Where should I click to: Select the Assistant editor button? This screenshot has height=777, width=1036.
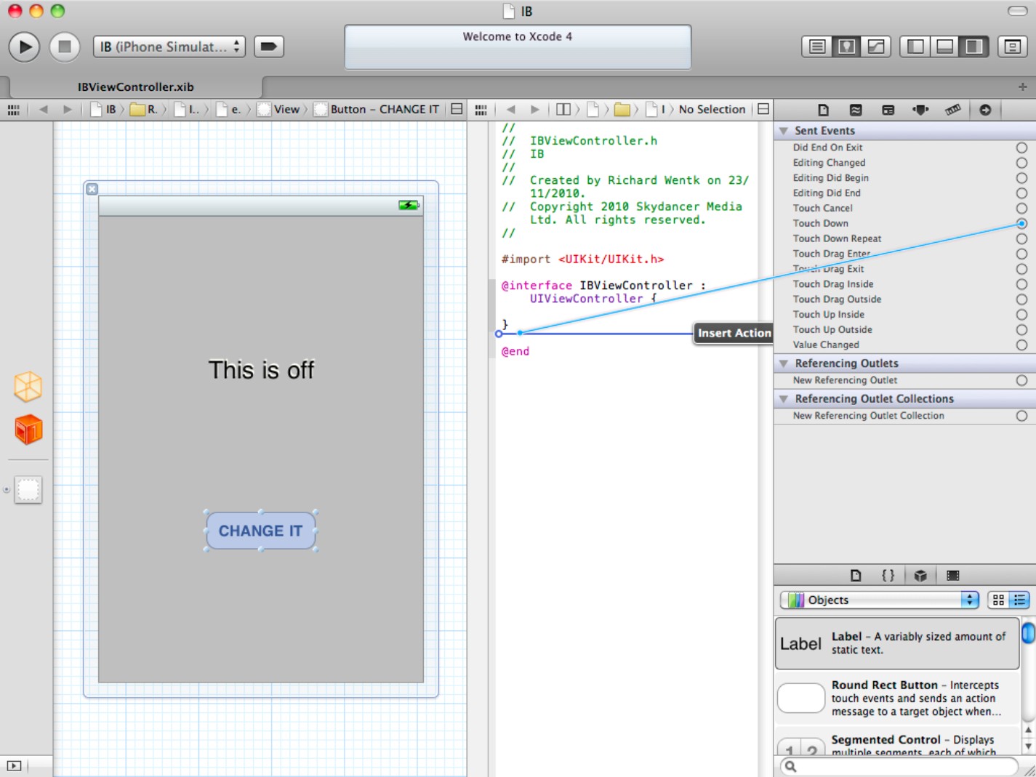click(847, 47)
